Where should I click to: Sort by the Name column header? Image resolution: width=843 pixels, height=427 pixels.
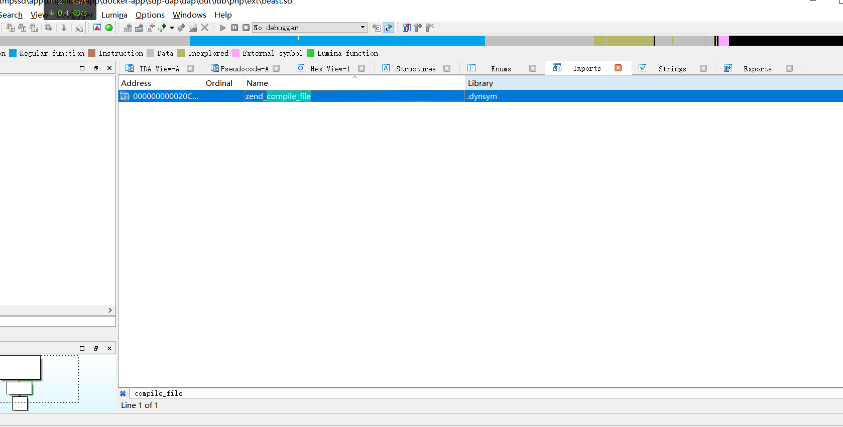click(354, 83)
